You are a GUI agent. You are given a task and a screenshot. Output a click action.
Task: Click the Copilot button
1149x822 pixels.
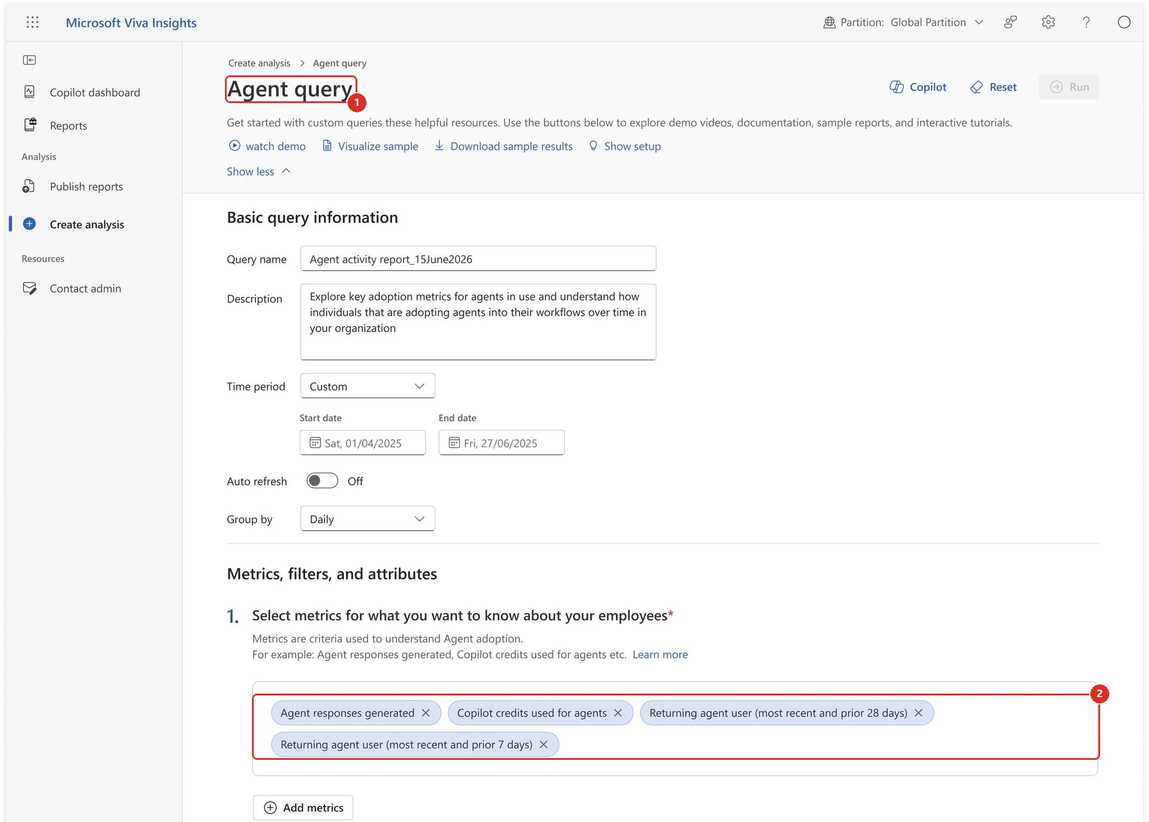[x=918, y=87]
